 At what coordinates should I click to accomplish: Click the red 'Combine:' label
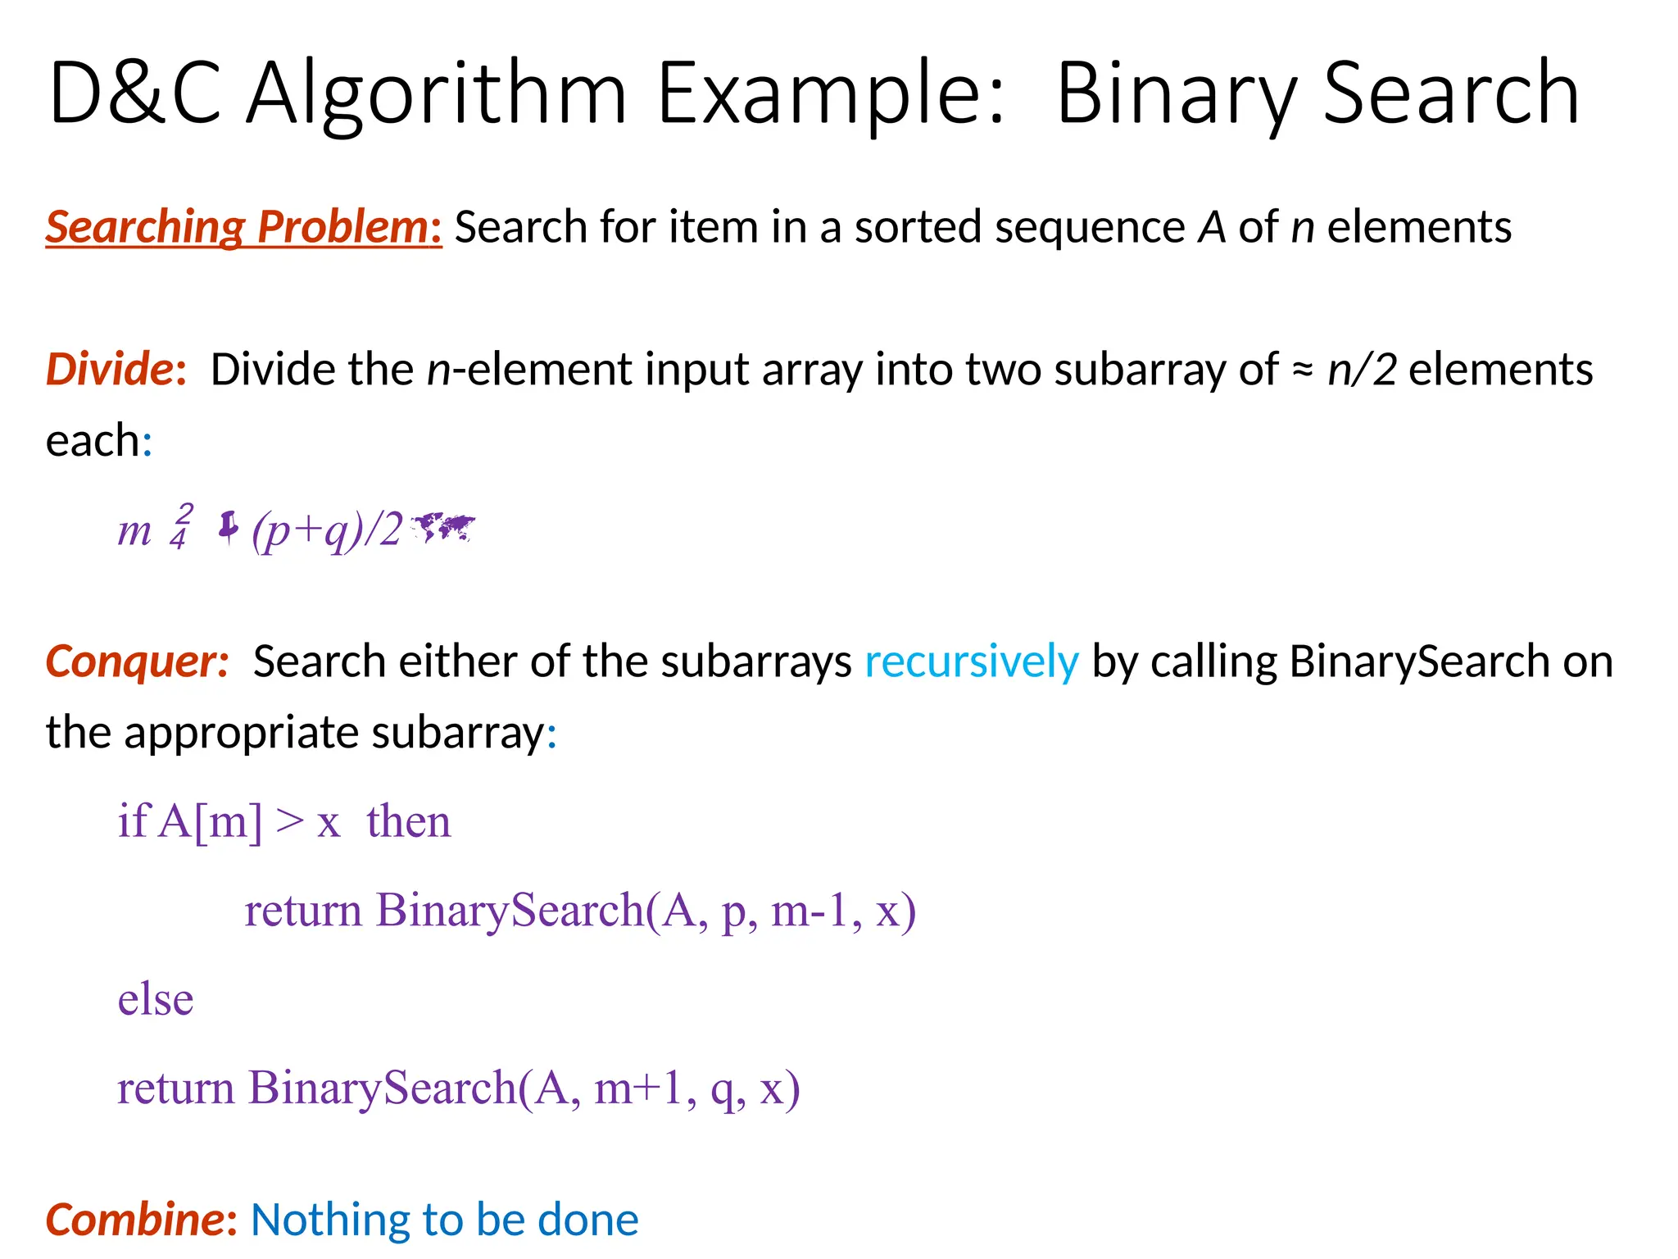click(x=142, y=1220)
